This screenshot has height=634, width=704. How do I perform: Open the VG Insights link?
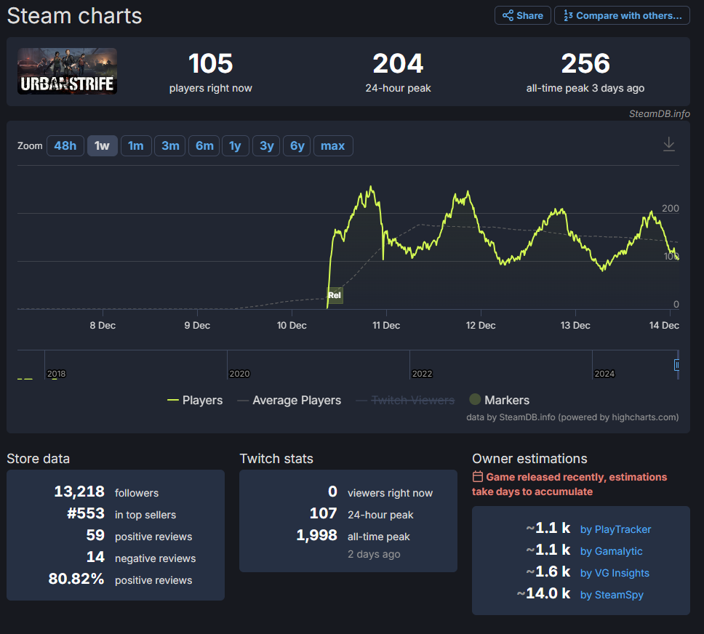615,573
